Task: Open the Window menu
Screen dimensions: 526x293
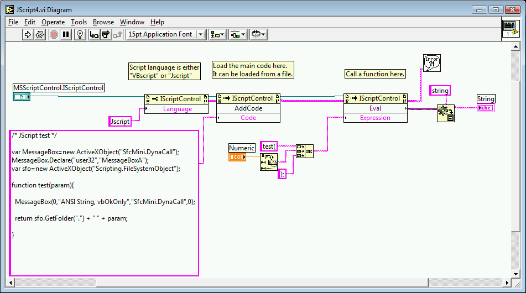Action: click(132, 22)
